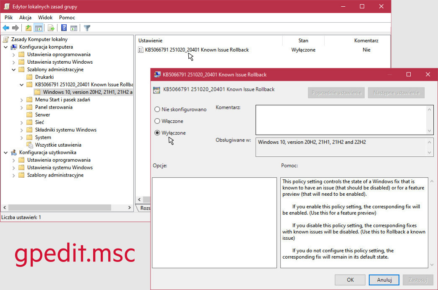Image resolution: width=438 pixels, height=290 pixels.
Task: Select the Wyłączone radio button
Action: tap(157, 133)
